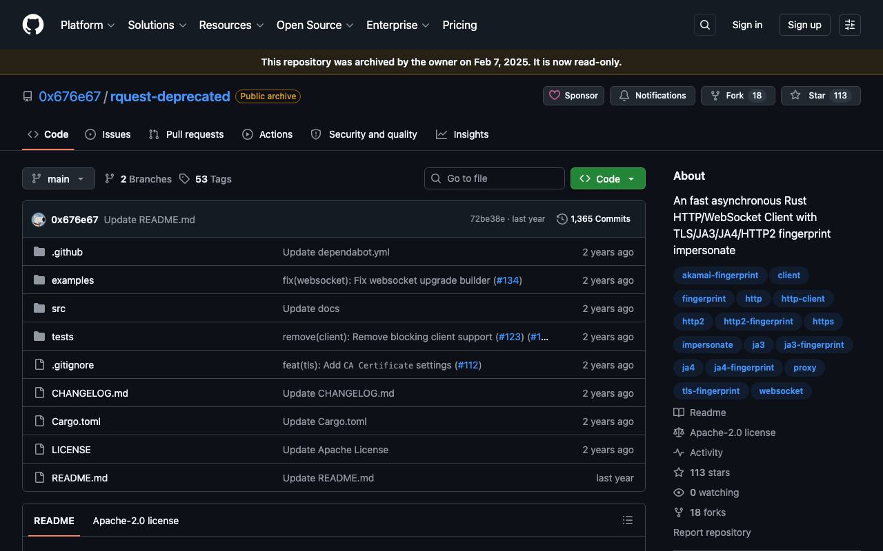Expand the Resources menu
Screen dimensions: 883x551
(231, 25)
